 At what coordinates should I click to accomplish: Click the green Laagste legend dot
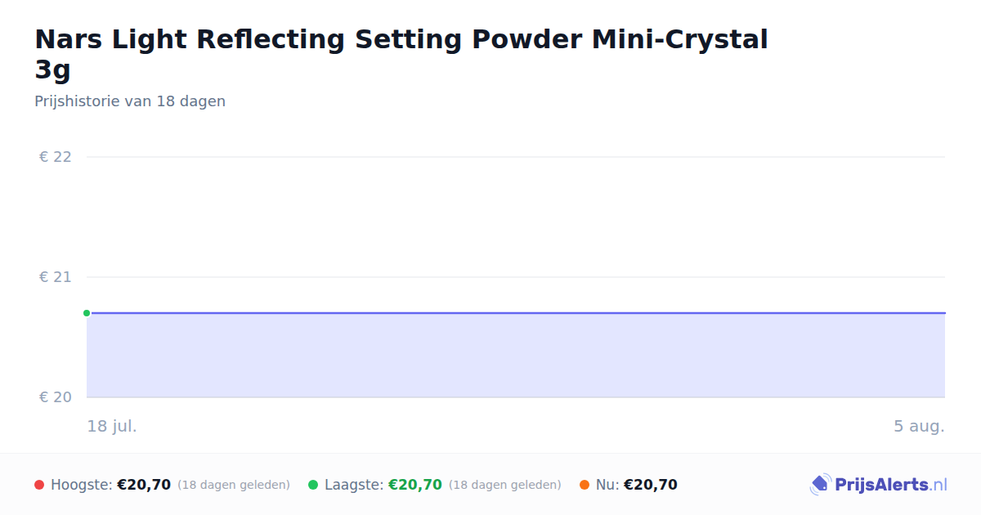[x=313, y=485]
